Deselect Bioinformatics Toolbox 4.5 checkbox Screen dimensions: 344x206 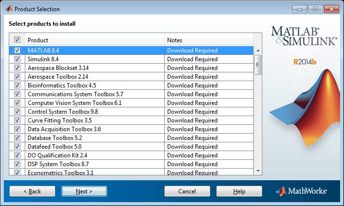[17, 86]
